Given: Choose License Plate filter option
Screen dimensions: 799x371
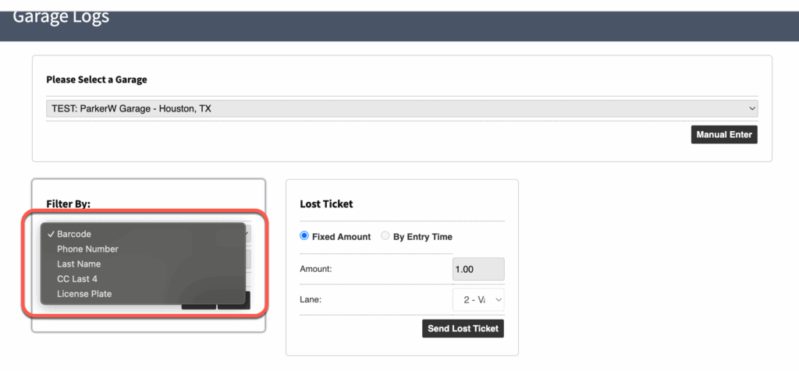Looking at the screenshot, I should (84, 294).
